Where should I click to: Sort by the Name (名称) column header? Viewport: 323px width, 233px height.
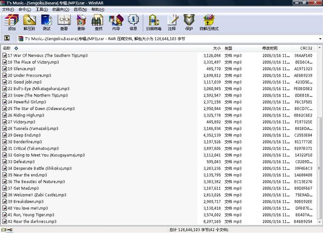(x=99, y=49)
